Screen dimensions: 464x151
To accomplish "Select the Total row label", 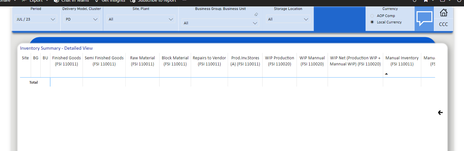I will point(34,82).
